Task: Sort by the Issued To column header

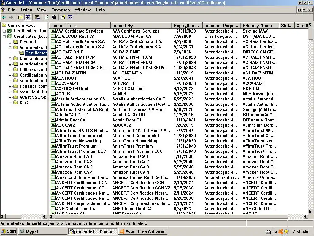Action: 80,26
